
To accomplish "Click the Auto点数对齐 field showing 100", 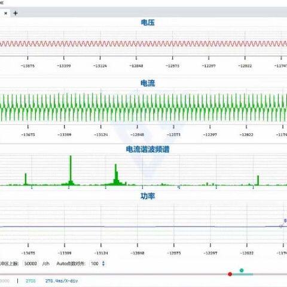I will click(x=95, y=264).
